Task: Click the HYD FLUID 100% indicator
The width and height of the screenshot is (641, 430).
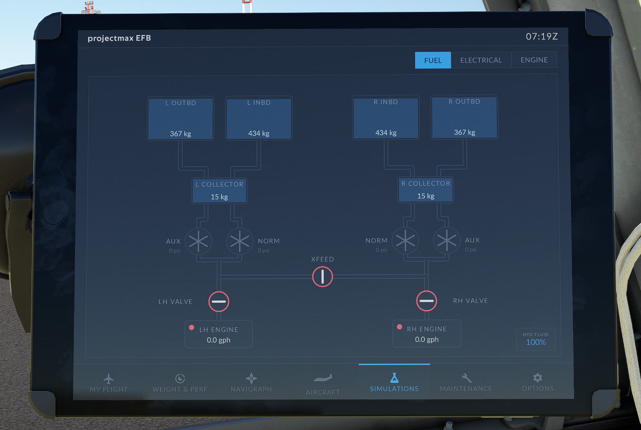Action: [x=536, y=339]
